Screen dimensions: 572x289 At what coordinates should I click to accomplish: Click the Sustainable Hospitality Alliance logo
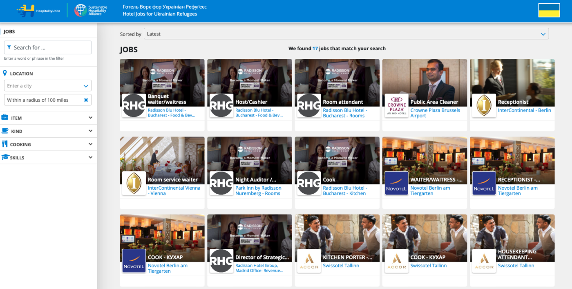tap(91, 11)
